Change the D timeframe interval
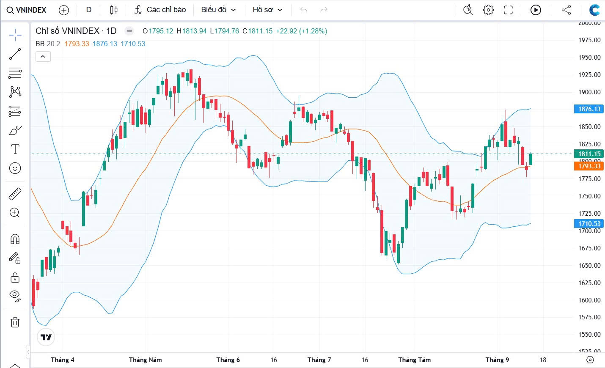Screen dimensions: 605x368 coord(89,10)
